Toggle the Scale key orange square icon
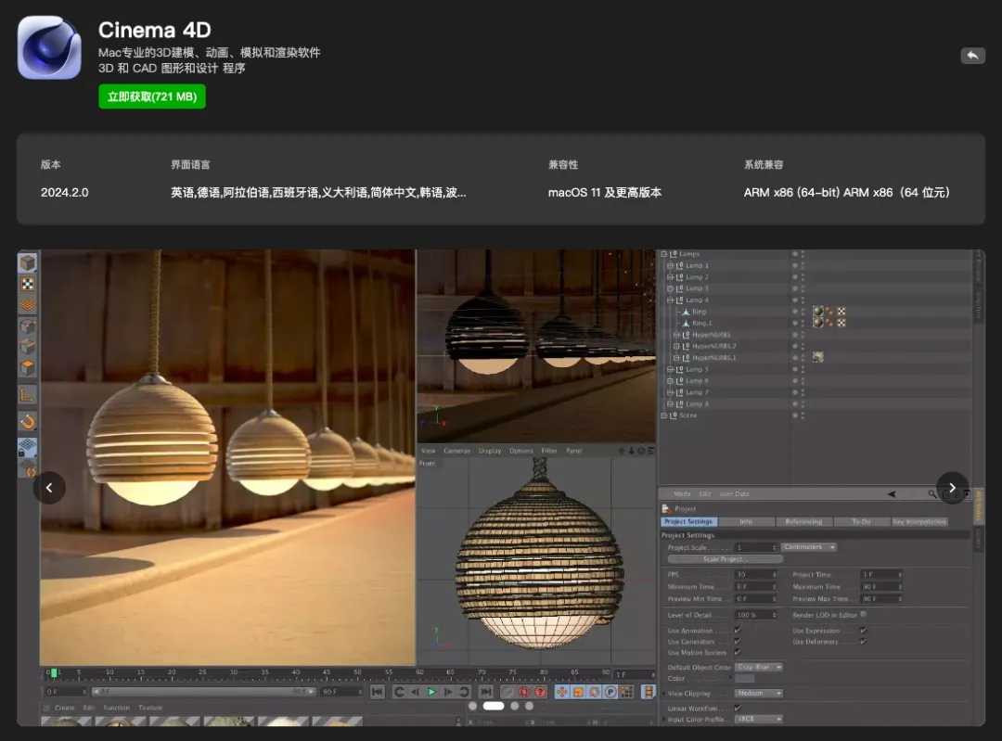The height and width of the screenshot is (741, 1002). 578,692
